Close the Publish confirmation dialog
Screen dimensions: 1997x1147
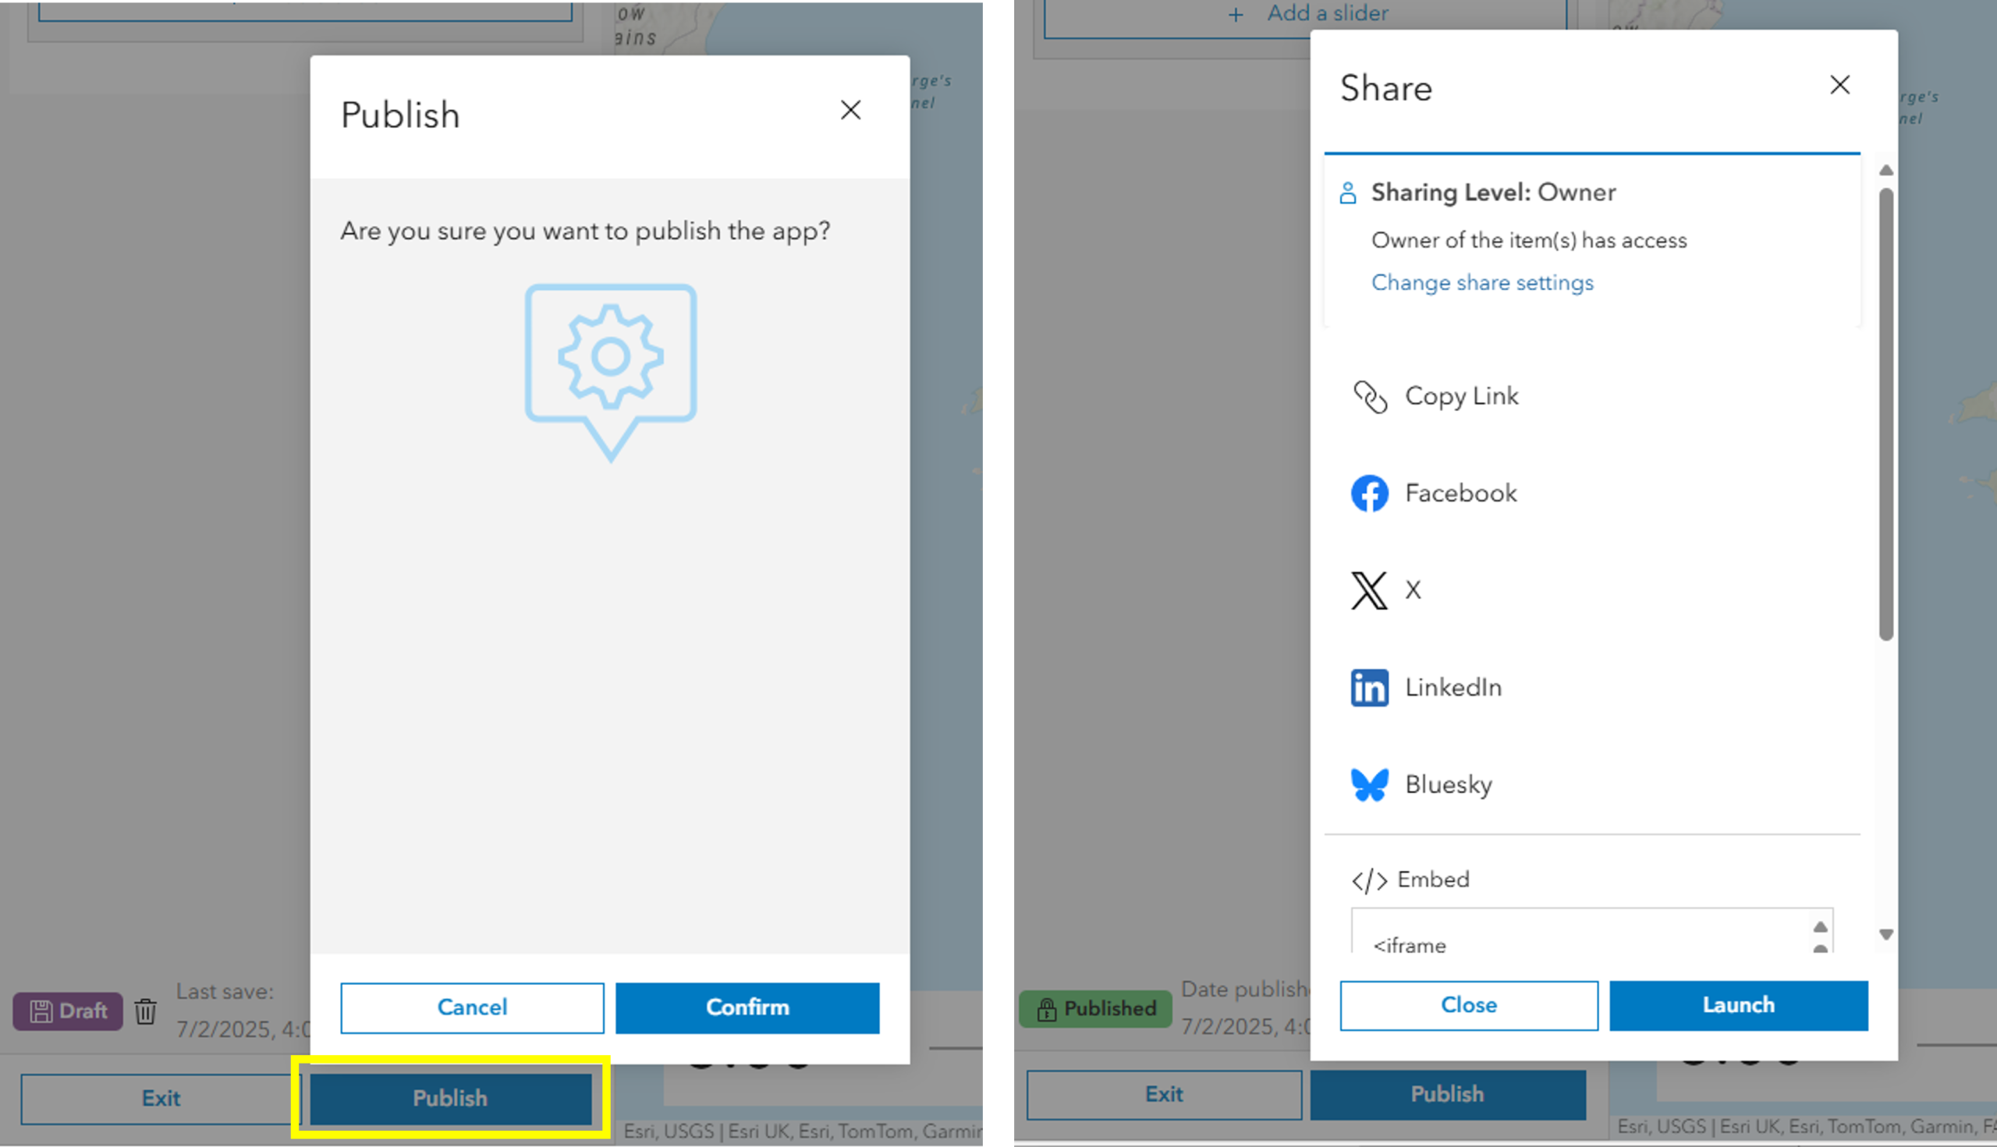850,110
